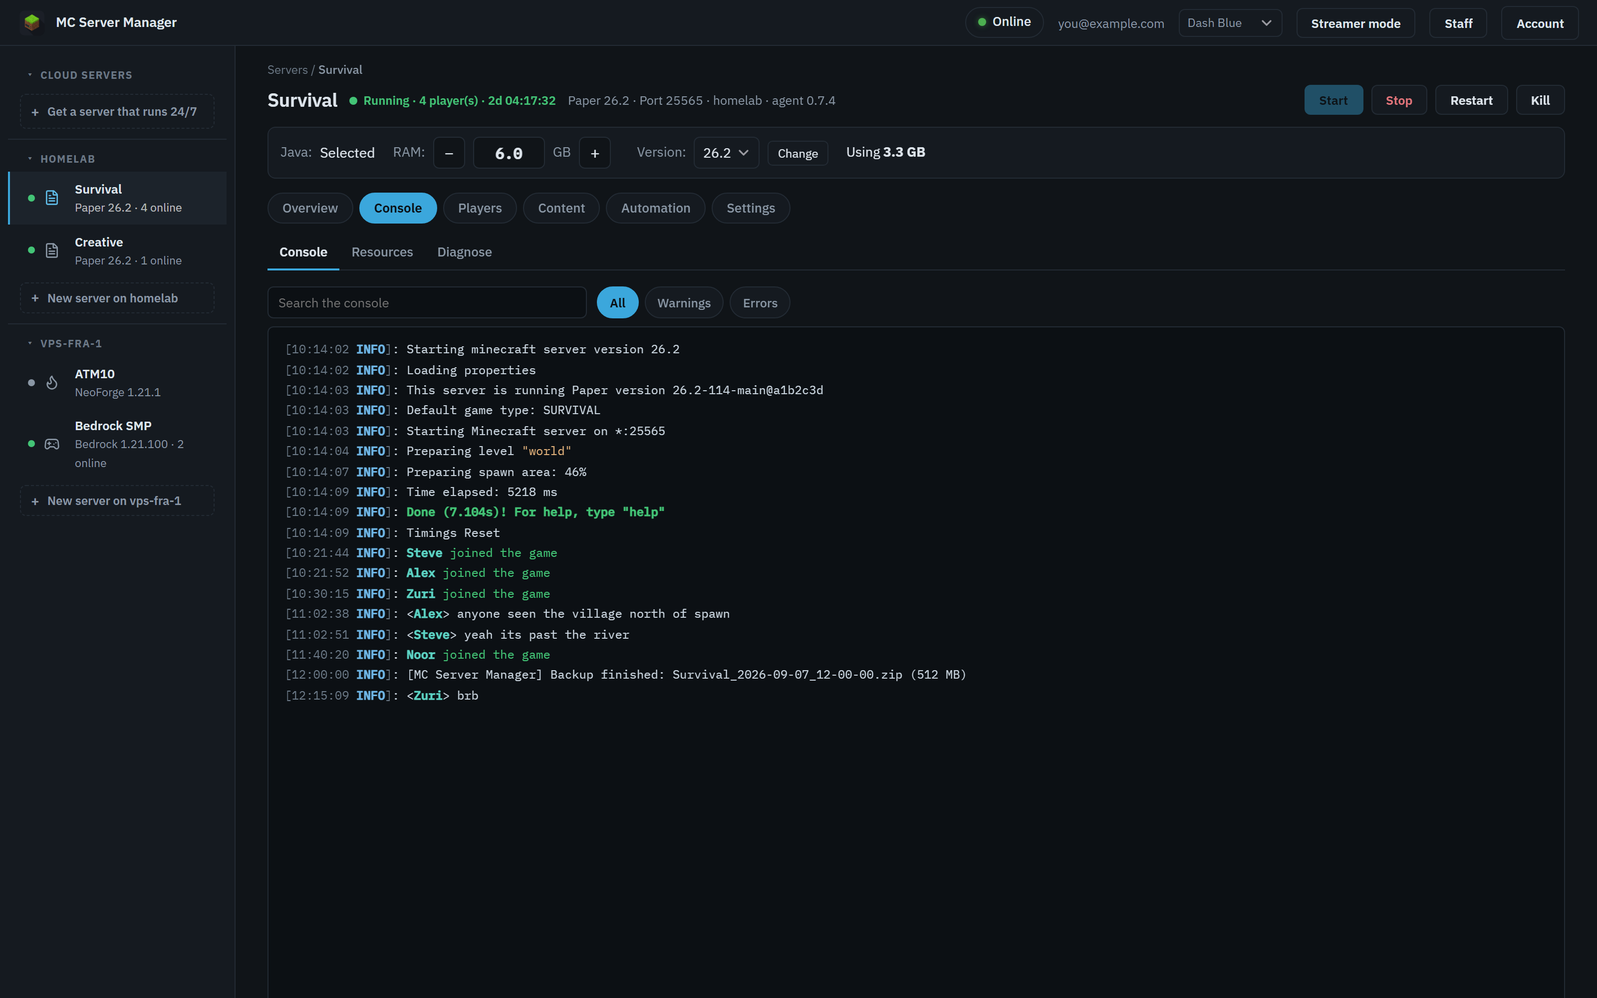
Task: Open the Account menu
Action: pos(1540,23)
